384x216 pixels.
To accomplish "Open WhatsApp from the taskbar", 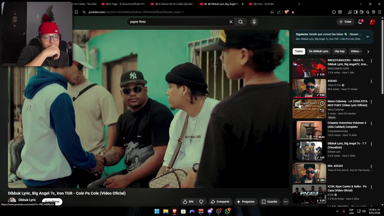I will (x=227, y=211).
